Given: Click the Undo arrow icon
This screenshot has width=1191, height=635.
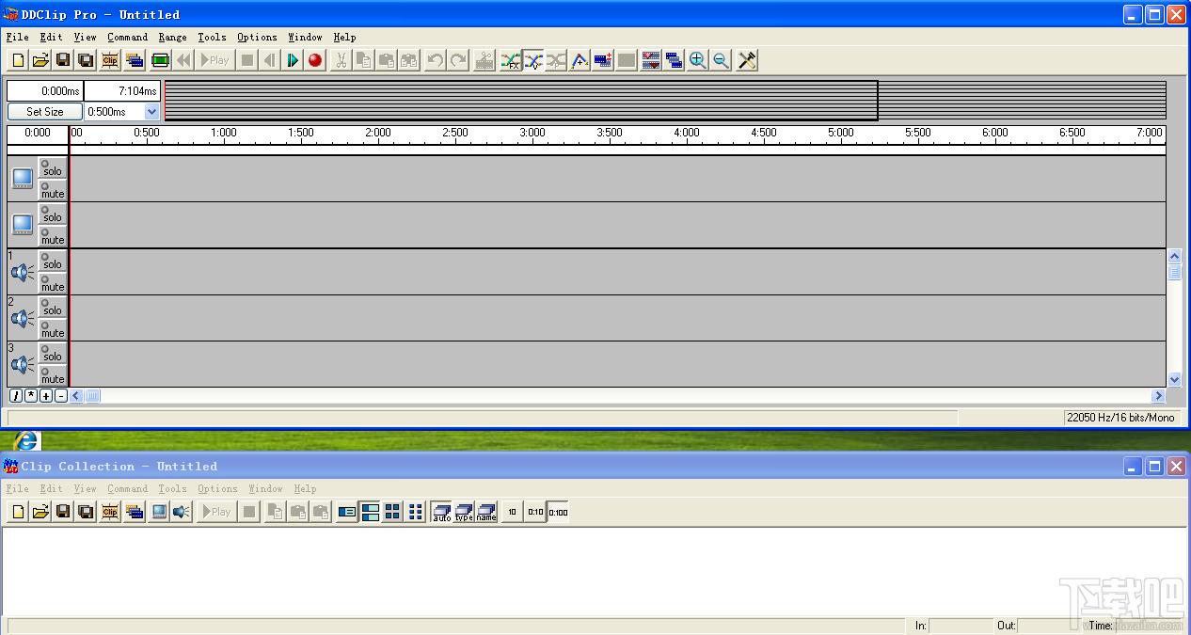Looking at the screenshot, I should 435,60.
